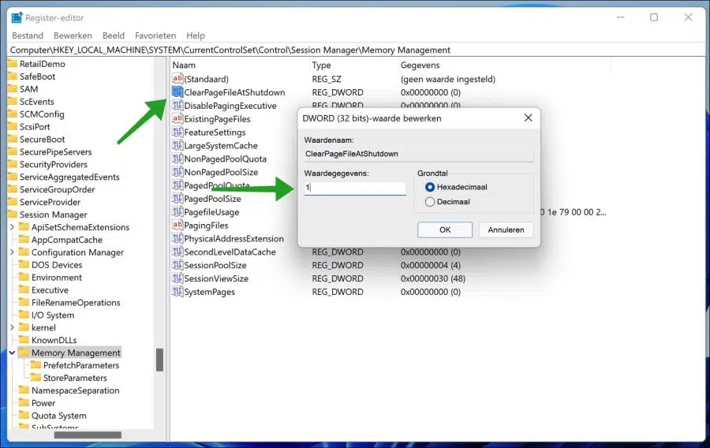The width and height of the screenshot is (710, 448).
Task: Click the RetailDemo folder icon
Action: (x=12, y=63)
